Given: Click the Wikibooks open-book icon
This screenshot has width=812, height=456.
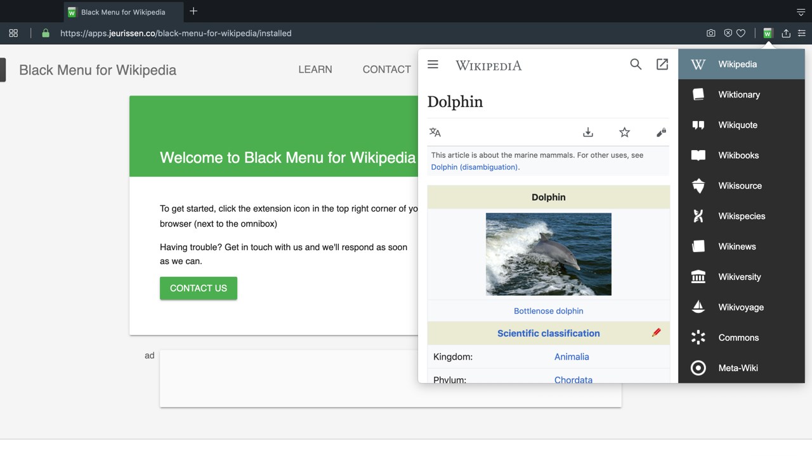Looking at the screenshot, I should point(698,155).
